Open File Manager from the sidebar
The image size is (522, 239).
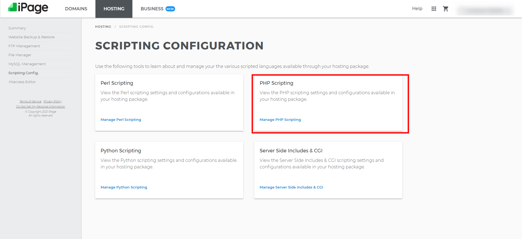[x=20, y=55]
